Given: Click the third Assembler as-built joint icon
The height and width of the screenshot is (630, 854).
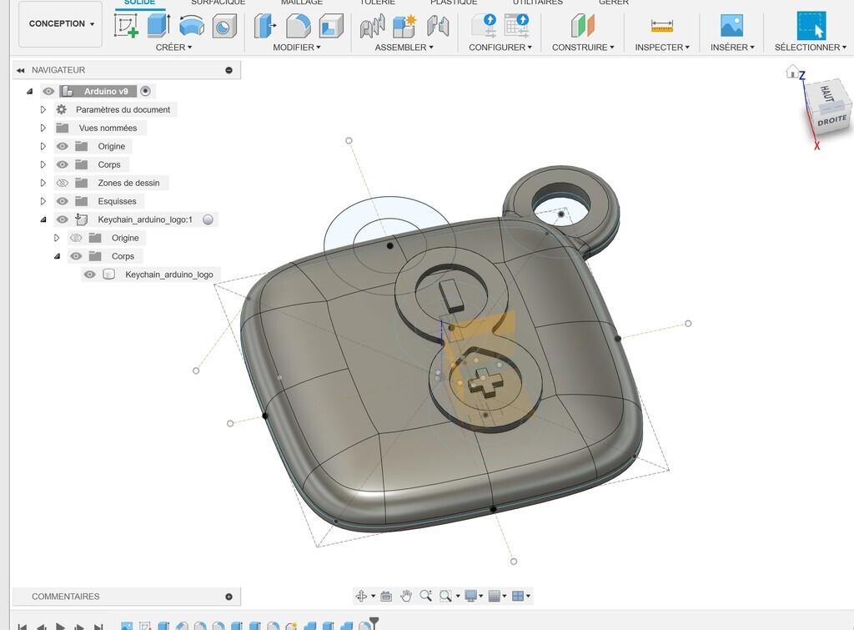Looking at the screenshot, I should click(438, 26).
